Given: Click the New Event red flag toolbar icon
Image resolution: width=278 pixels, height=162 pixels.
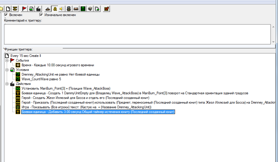Looking at the screenshot, I should tap(24, 9).
